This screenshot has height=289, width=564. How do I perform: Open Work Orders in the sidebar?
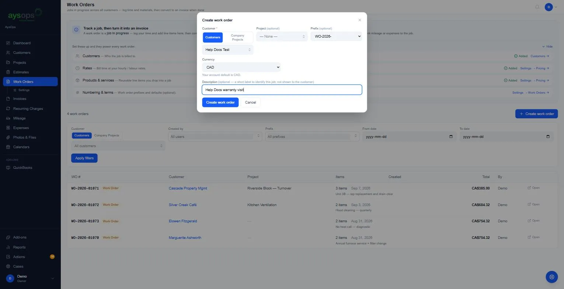coord(30,82)
